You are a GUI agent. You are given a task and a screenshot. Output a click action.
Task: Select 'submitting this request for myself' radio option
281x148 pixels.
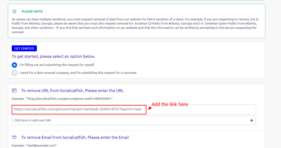pos(15,65)
